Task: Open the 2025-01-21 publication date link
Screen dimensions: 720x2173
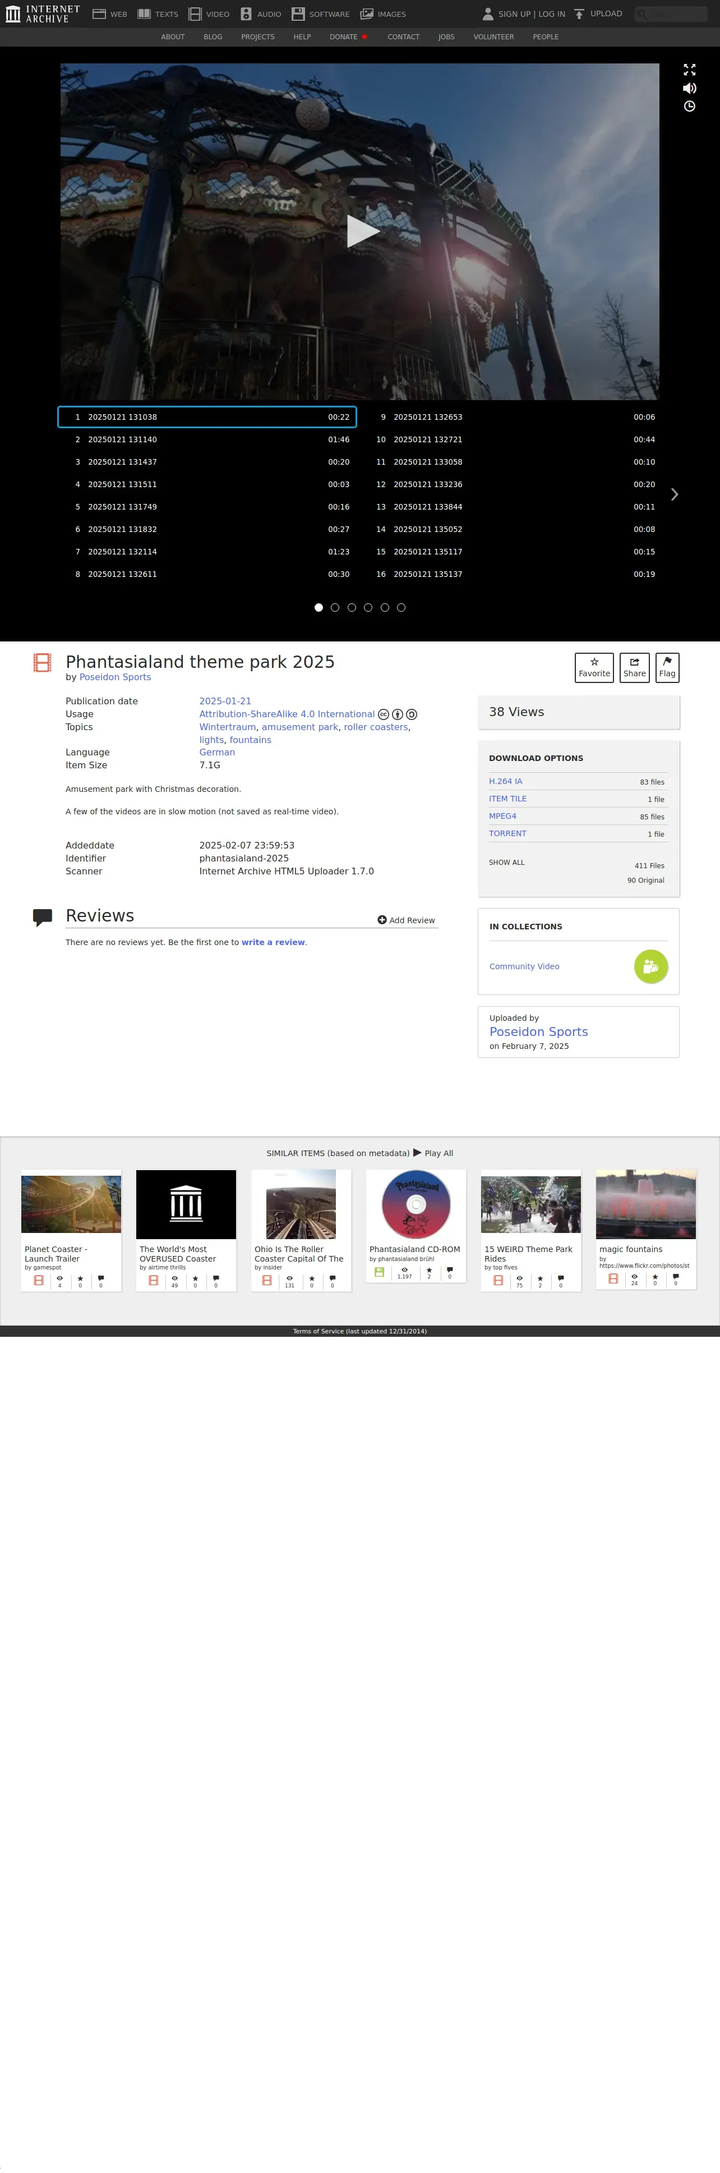Action: pyautogui.click(x=225, y=701)
